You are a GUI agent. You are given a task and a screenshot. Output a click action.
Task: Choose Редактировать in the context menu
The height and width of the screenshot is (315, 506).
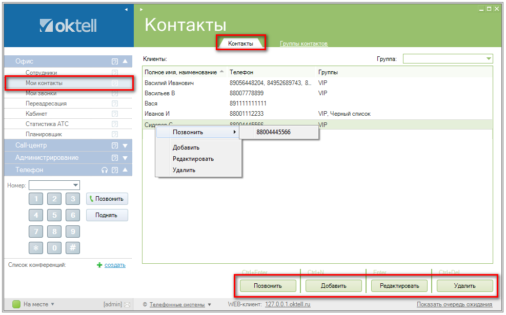(193, 159)
